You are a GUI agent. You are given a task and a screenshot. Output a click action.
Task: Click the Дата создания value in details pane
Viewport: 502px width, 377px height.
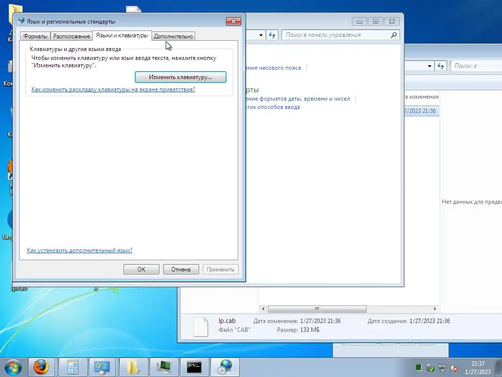[429, 321]
